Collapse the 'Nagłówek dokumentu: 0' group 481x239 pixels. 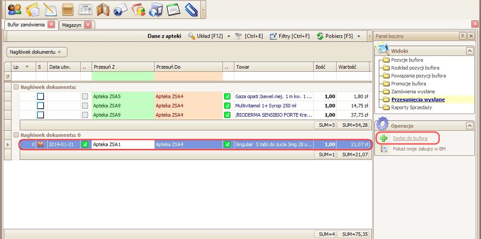(16, 135)
